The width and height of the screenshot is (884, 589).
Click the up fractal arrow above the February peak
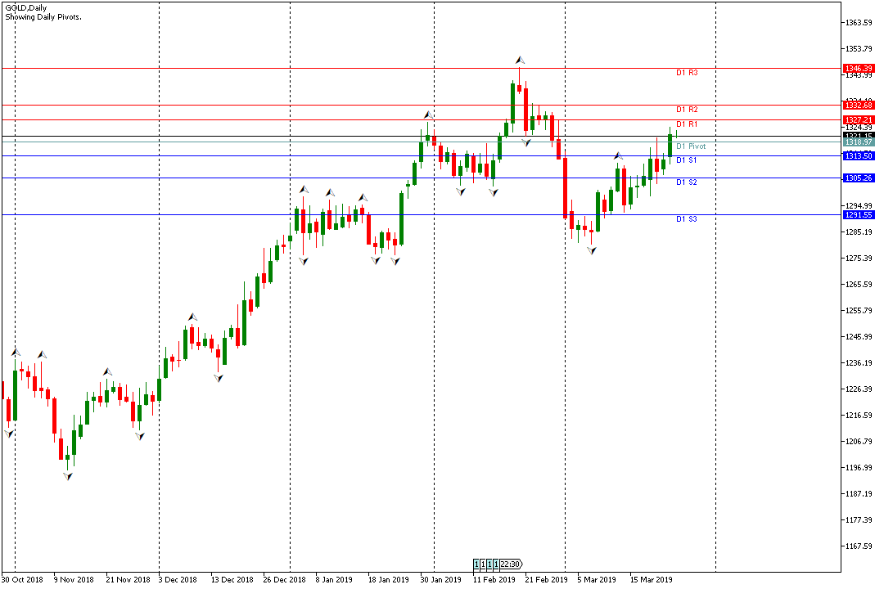pyautogui.click(x=519, y=60)
